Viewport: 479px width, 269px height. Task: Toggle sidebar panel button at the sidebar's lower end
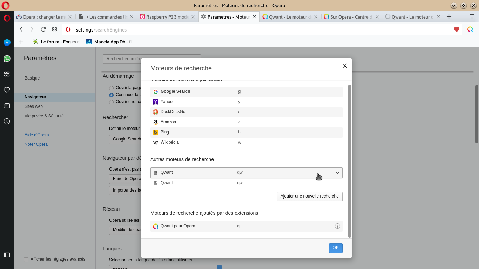(x=7, y=255)
